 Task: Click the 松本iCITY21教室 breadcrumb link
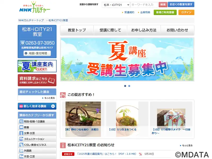[x=58, y=20]
